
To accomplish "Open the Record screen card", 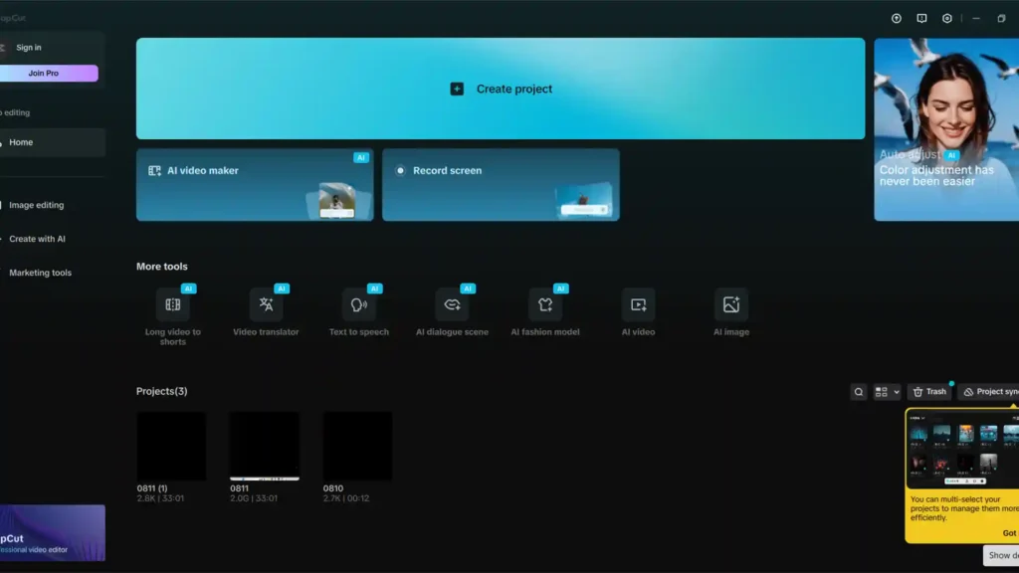I will click(501, 185).
